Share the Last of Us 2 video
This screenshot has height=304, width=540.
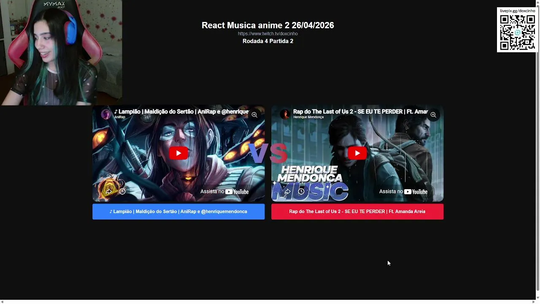pyautogui.click(x=287, y=192)
